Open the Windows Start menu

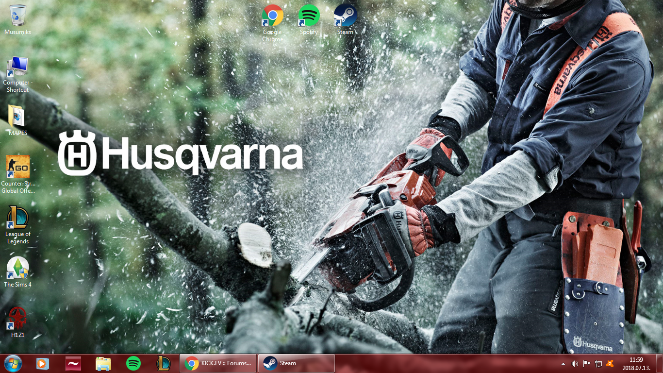click(13, 363)
